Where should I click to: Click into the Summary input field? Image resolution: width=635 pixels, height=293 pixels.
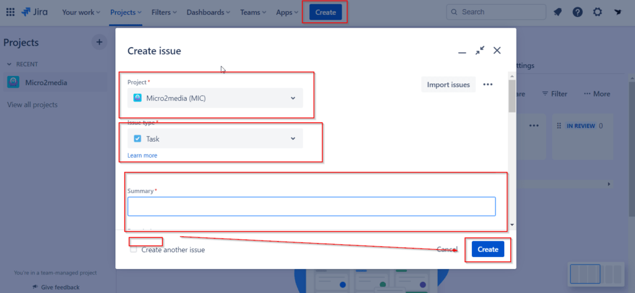[x=311, y=206]
